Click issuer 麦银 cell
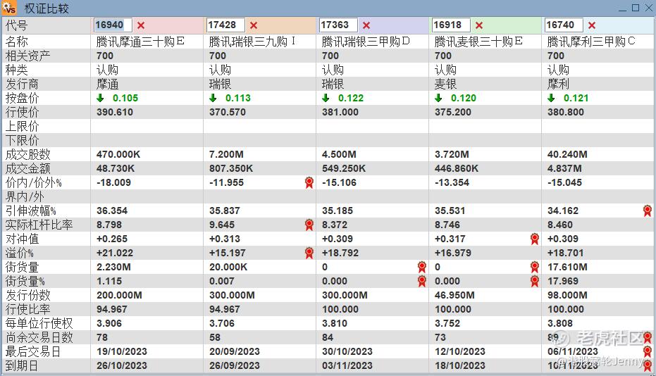 click(x=445, y=84)
